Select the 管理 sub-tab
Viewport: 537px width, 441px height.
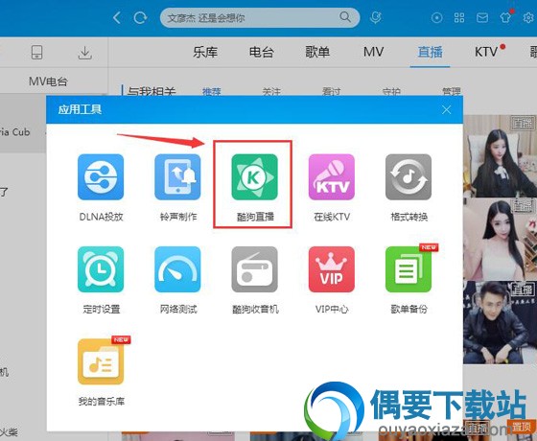(x=452, y=92)
